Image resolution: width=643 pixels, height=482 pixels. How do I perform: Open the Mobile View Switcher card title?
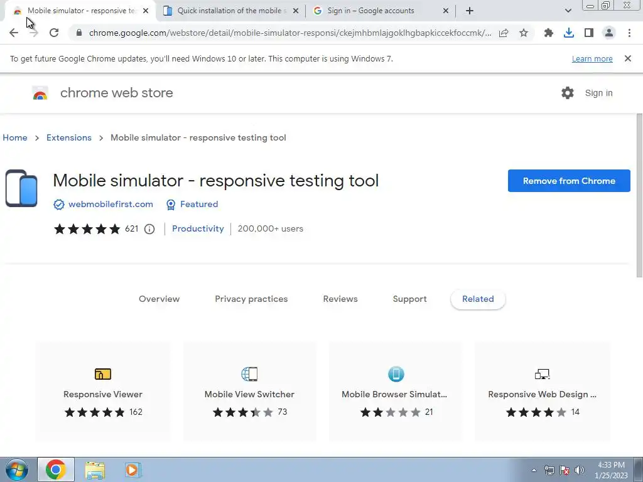click(249, 394)
